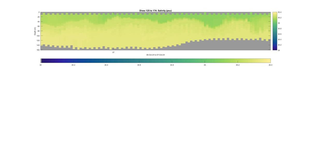Click the "34.8" label under the horizontal colorbar
Viewport: 311px width, 161px height.
coord(172,65)
